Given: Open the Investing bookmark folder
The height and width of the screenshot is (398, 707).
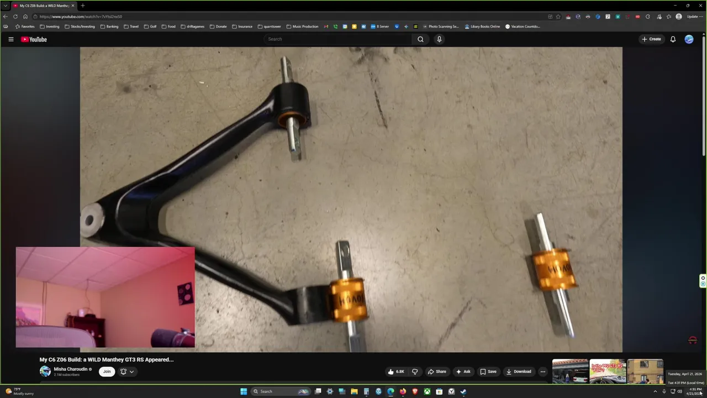Looking at the screenshot, I should pyautogui.click(x=49, y=27).
